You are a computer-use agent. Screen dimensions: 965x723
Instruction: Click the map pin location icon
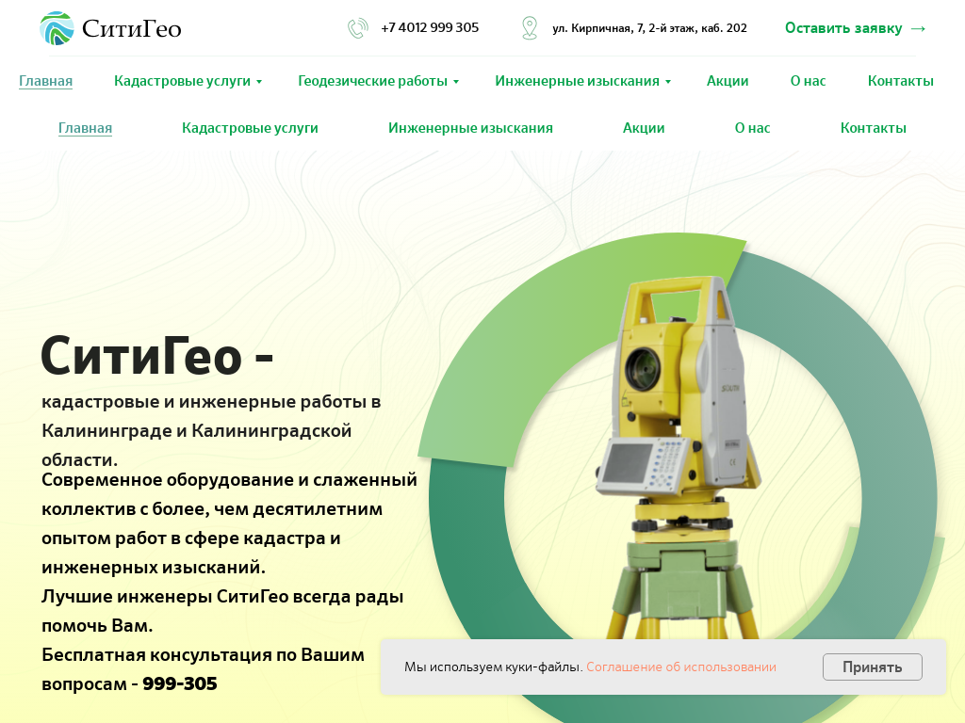[530, 28]
